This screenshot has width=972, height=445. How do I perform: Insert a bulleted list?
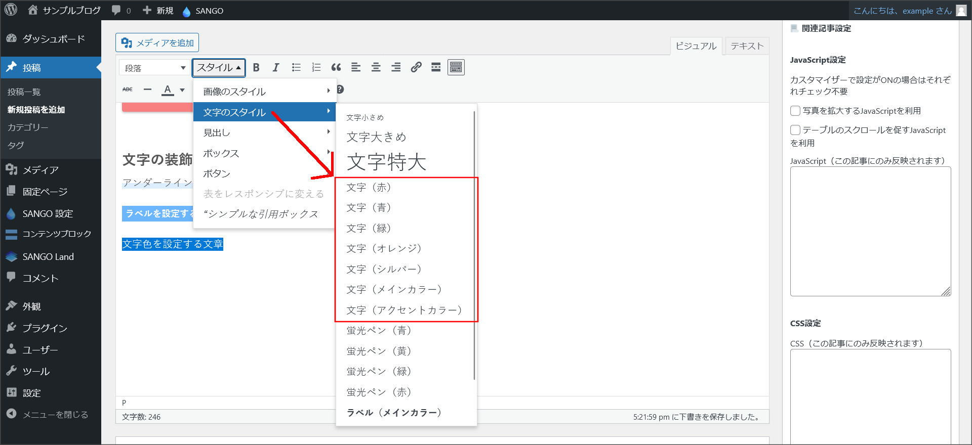296,67
